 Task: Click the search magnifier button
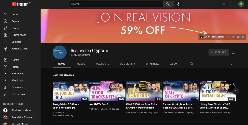[168, 4]
